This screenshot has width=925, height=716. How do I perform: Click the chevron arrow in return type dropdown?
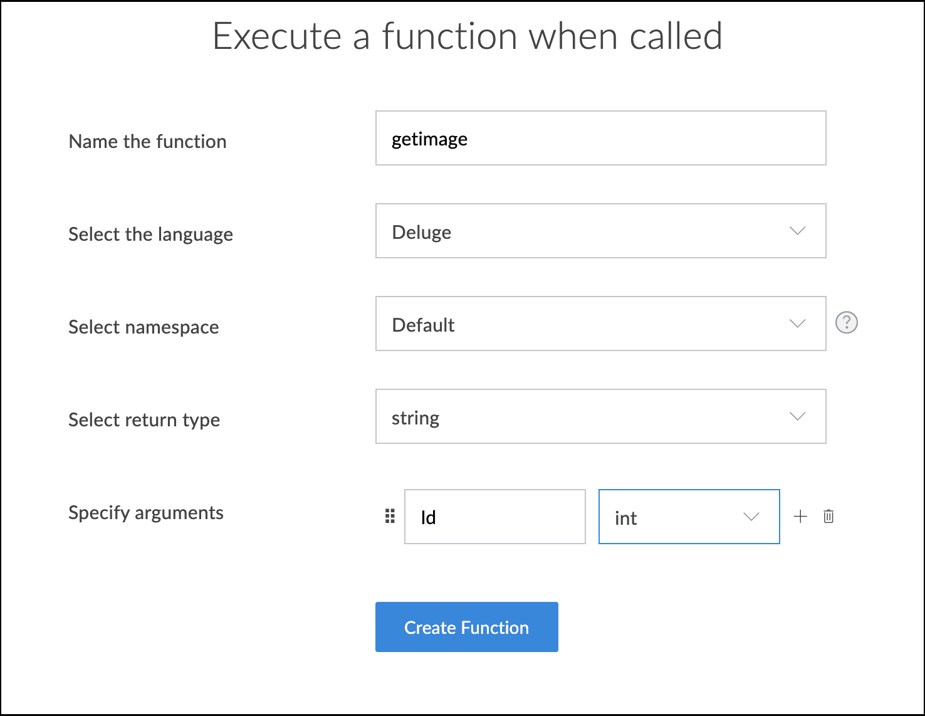pos(797,416)
